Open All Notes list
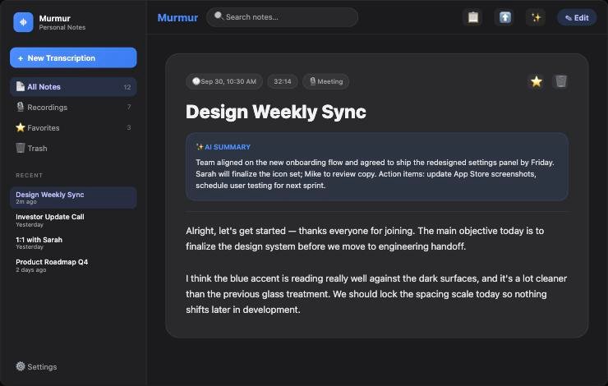608x386 pixels. (73, 87)
